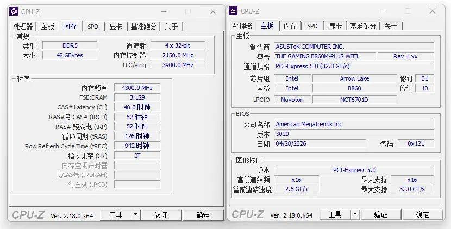Click the B860 southbridge value
The height and width of the screenshot is (229, 451).
click(x=354, y=88)
